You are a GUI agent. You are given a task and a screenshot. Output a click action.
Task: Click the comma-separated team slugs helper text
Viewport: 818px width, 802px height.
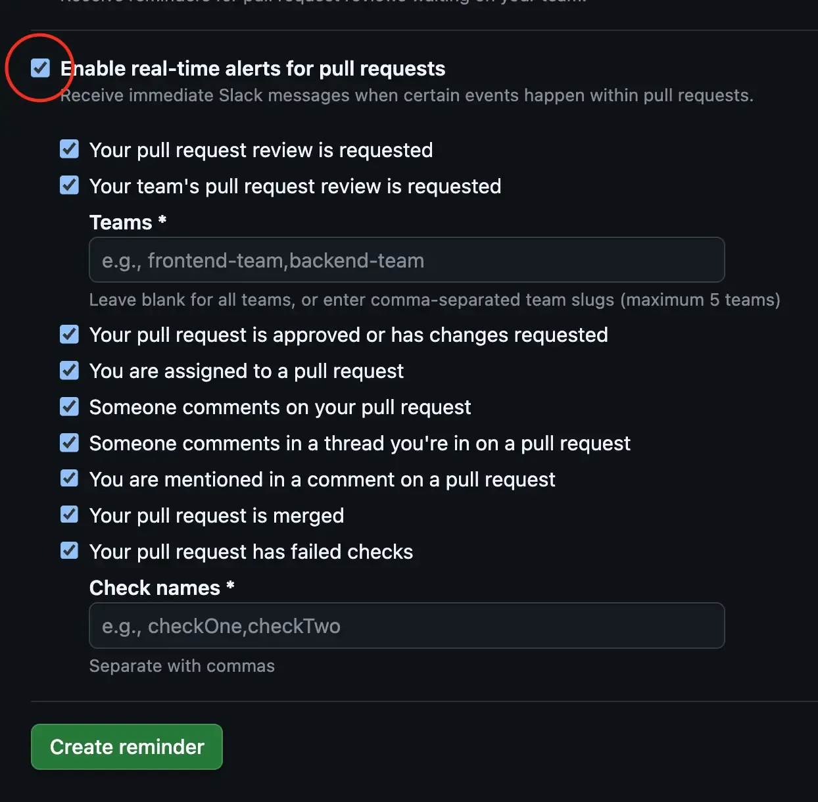[435, 300]
